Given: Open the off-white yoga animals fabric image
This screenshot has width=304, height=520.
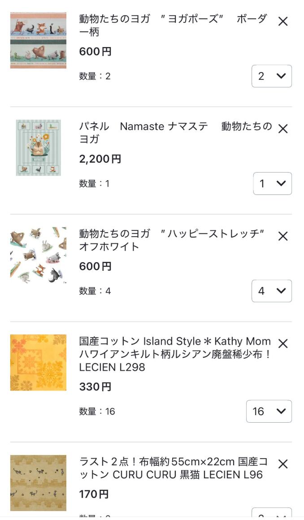Looking at the screenshot, I should [x=38, y=255].
